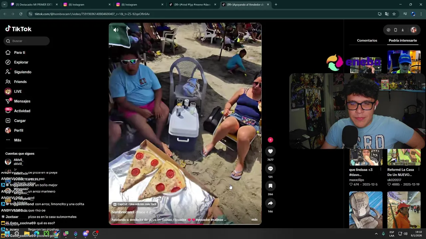The width and height of the screenshot is (426, 239).
Task: Click the get coins icon in top pill
Action: point(388,30)
